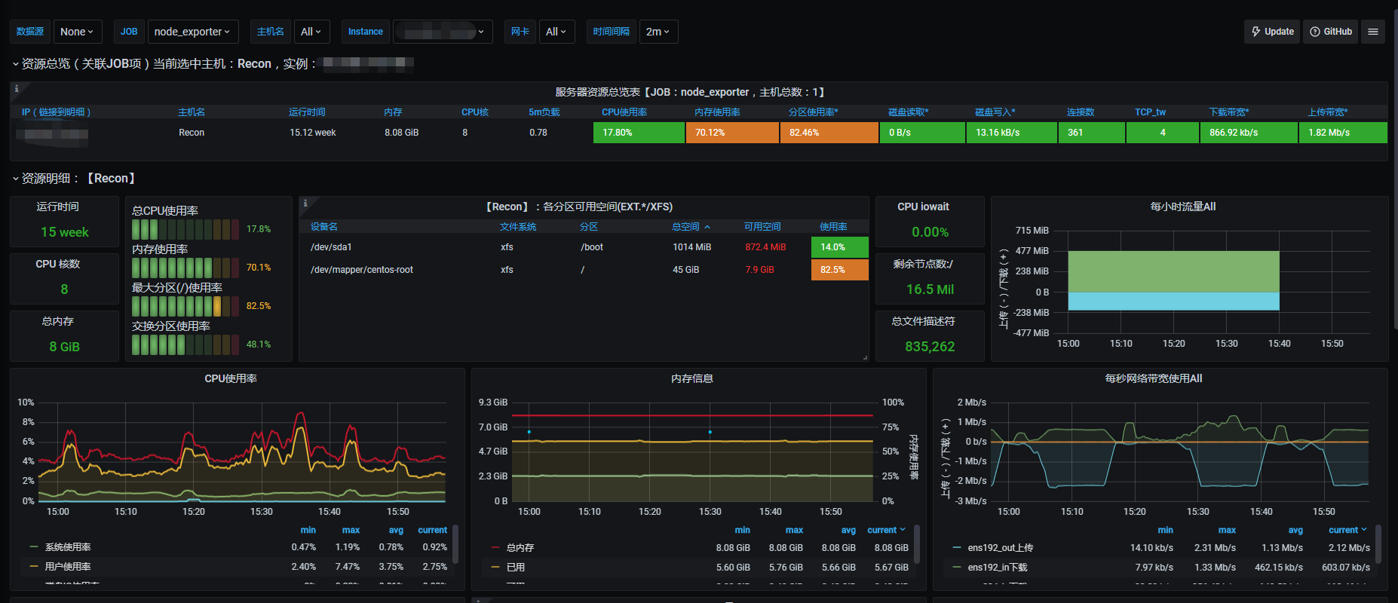The image size is (1398, 603).
Task: Click partition table panel resize handle
Action: [865, 357]
